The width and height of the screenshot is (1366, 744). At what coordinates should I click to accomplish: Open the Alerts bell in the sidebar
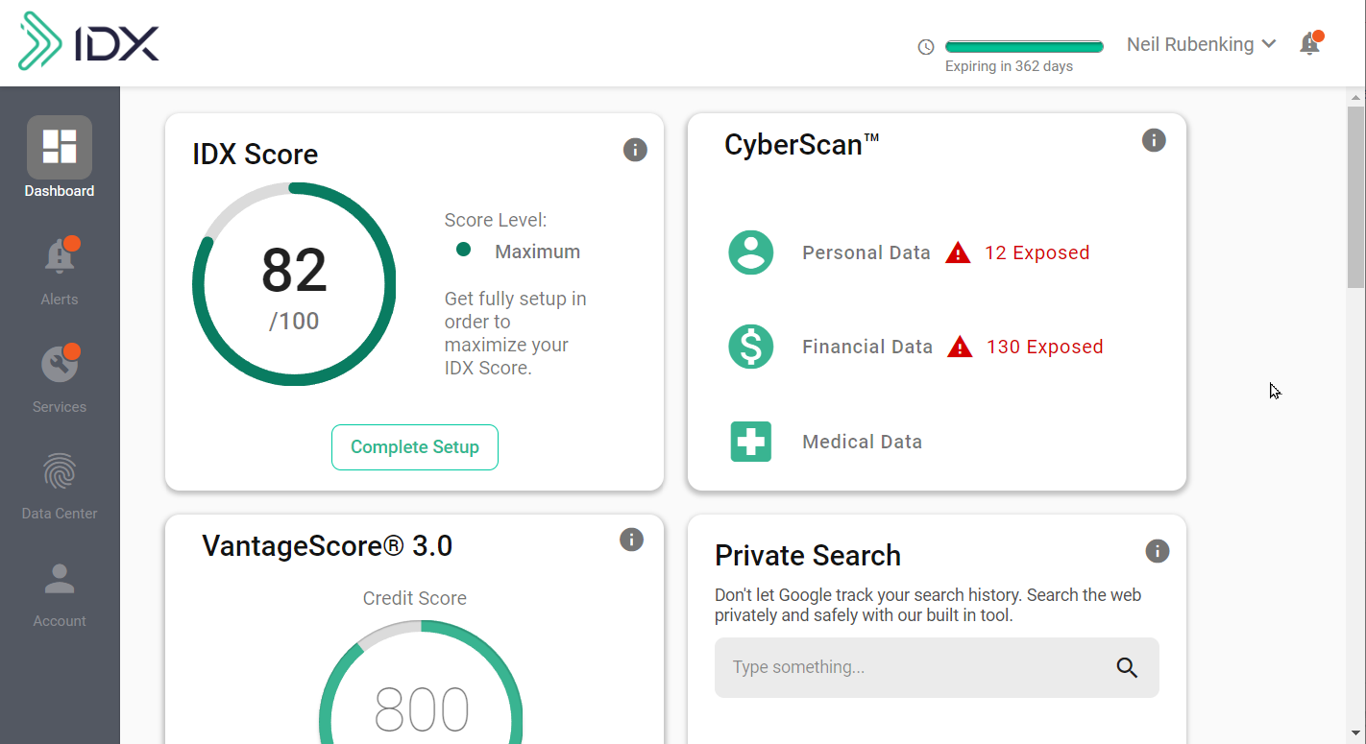point(60,255)
